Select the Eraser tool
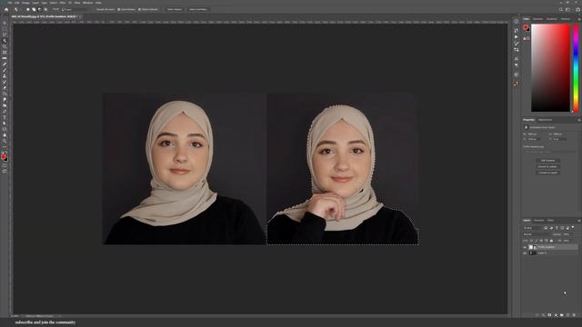The width and height of the screenshot is (582, 327). click(5, 88)
